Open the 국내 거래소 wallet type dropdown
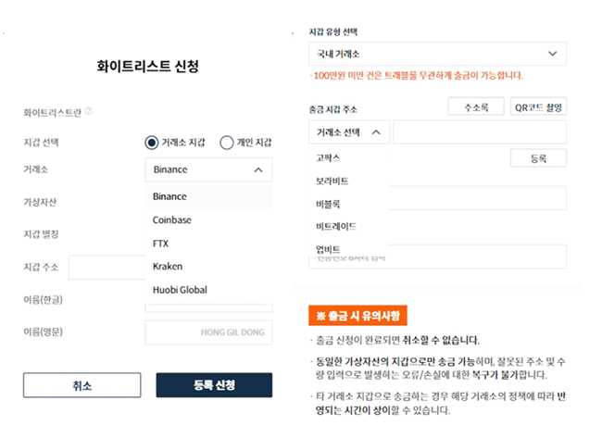Image resolution: width=602 pixels, height=438 pixels. coord(436,54)
